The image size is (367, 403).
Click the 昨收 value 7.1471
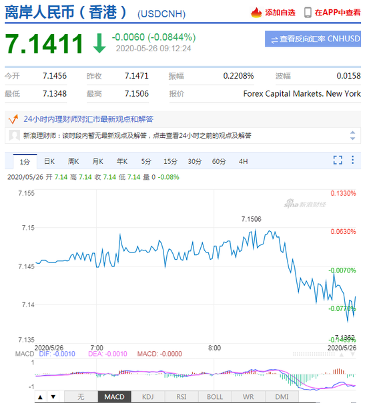point(137,76)
